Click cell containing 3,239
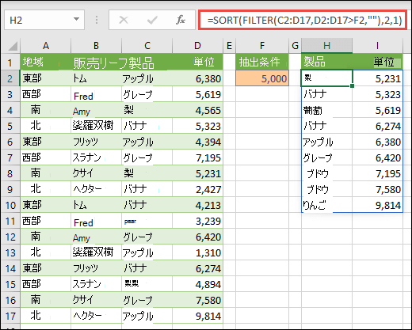 197,221
